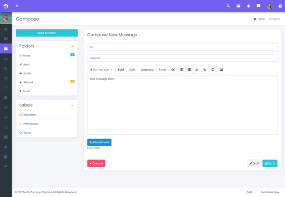The image size is (285, 197).
Task: Select the Important label
Action: tap(47, 115)
